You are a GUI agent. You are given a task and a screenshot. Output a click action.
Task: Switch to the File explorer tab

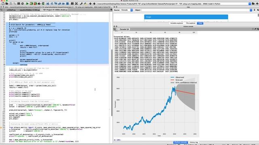(x=191, y=23)
